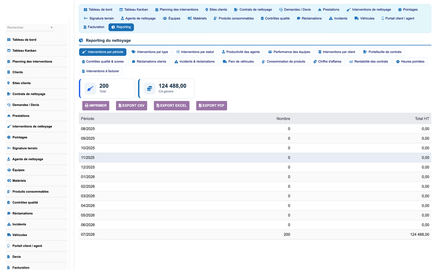Click the broom icon on Total card
436x270 pixels.
pos(90,89)
